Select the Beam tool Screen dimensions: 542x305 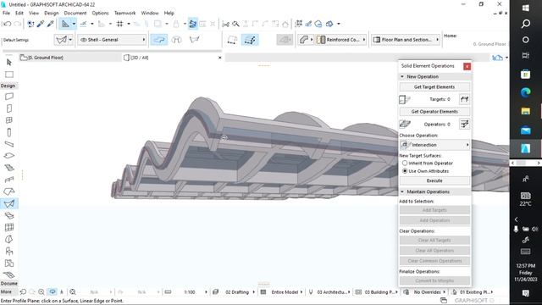point(9,144)
